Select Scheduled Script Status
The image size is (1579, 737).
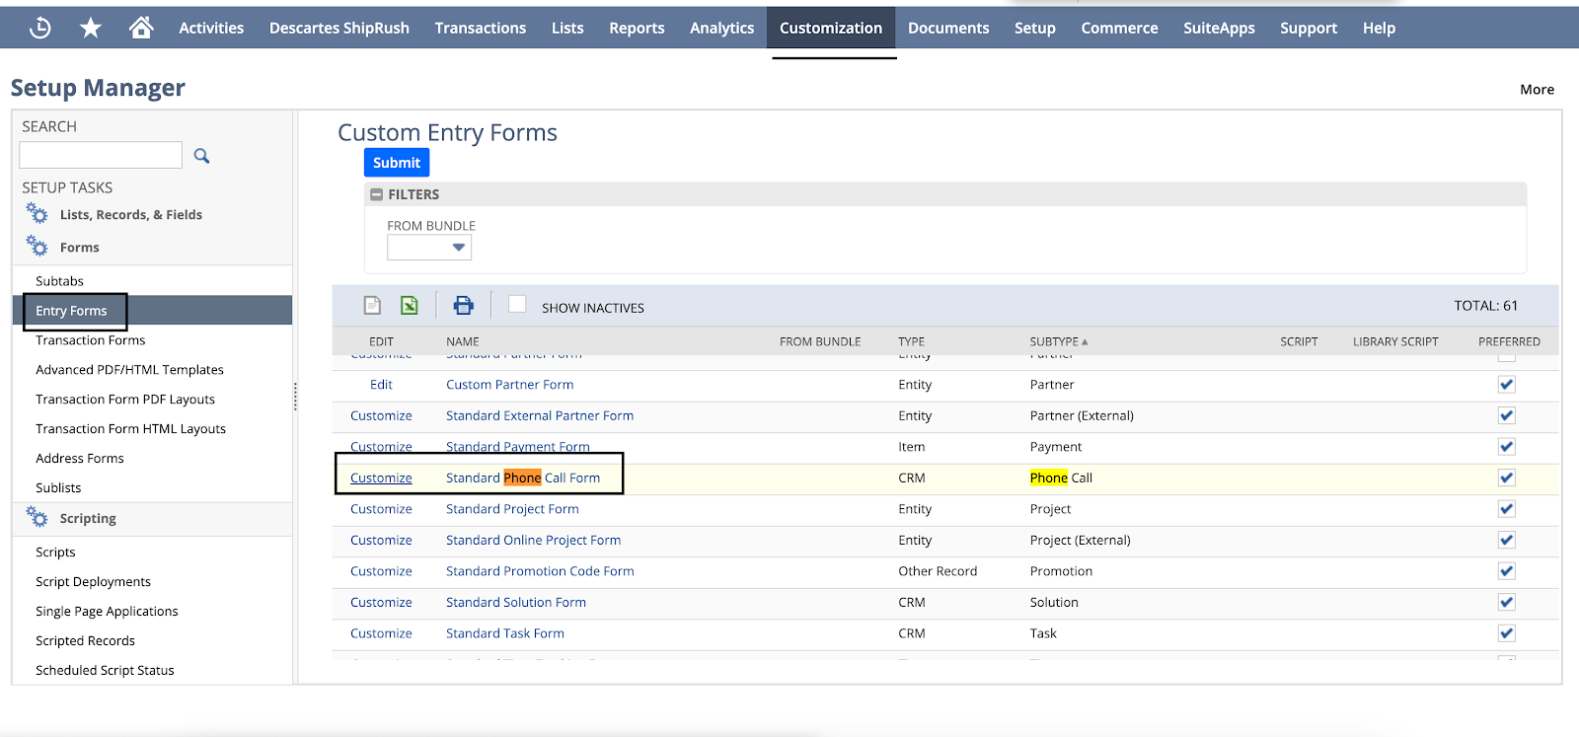105,671
